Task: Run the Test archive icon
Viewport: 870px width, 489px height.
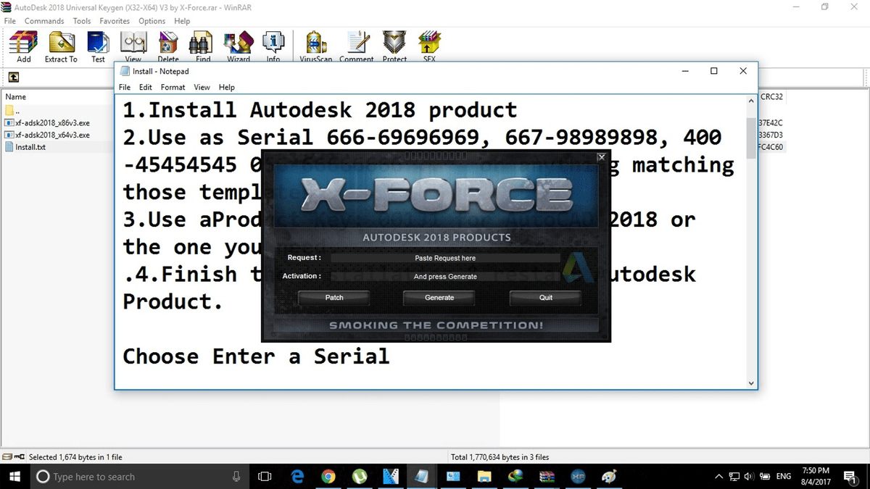Action: (98, 45)
